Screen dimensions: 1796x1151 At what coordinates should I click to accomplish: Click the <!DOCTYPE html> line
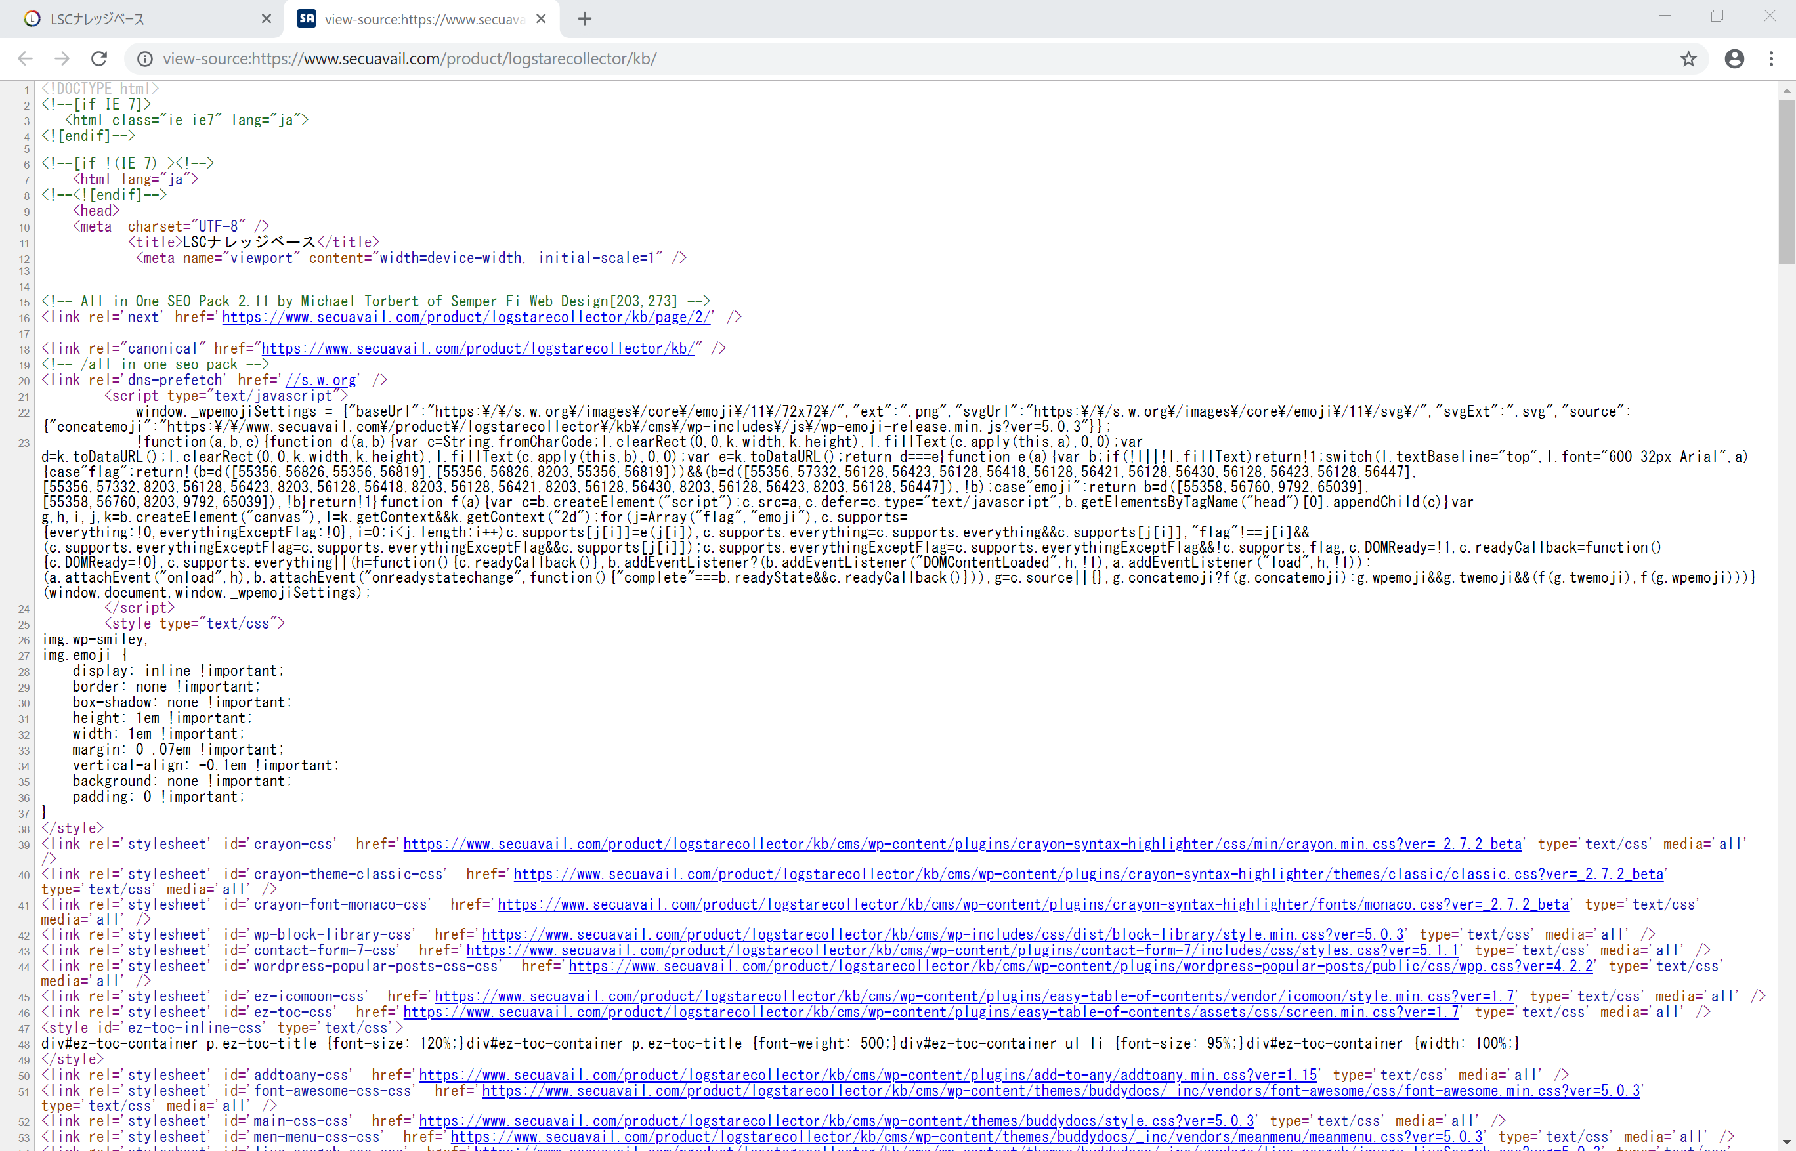coord(100,89)
